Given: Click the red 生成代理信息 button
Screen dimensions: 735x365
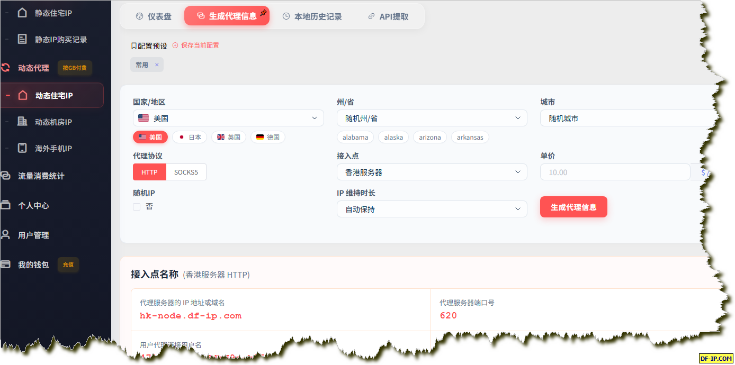Looking at the screenshot, I should [573, 207].
